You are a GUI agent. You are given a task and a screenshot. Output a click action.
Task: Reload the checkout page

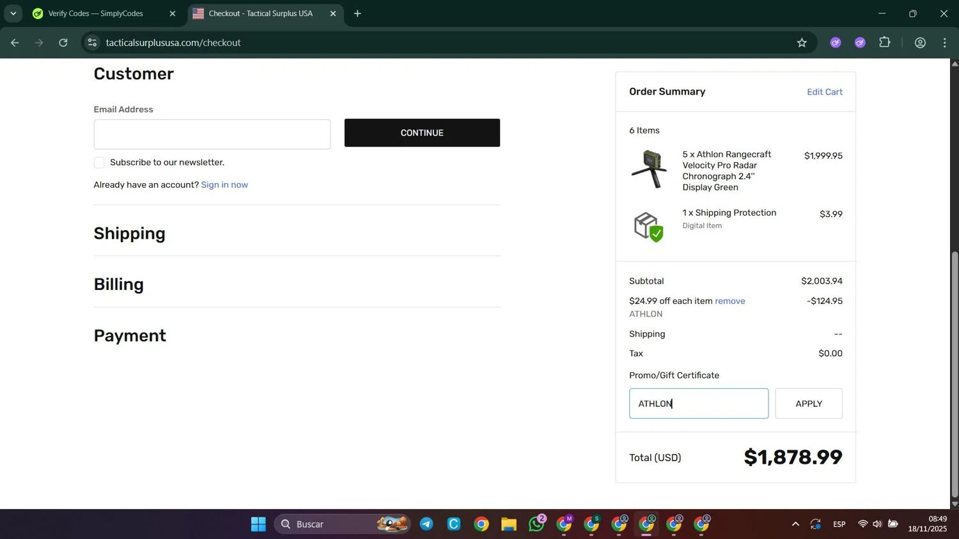(63, 43)
